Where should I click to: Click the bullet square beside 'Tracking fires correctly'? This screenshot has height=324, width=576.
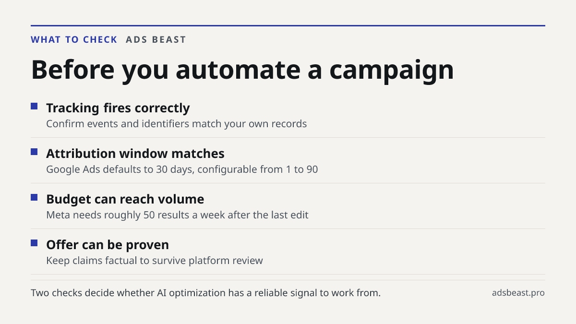click(x=34, y=106)
